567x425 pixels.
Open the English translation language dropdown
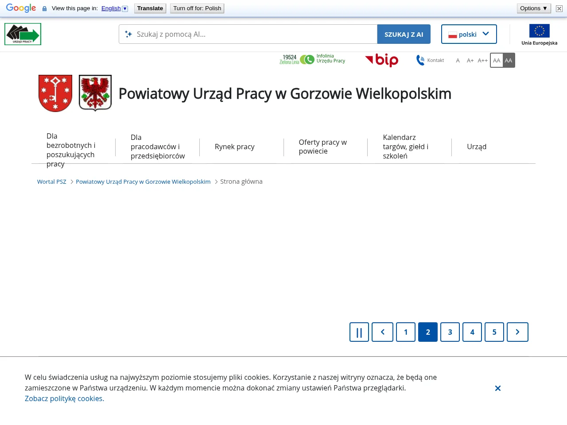coord(114,8)
